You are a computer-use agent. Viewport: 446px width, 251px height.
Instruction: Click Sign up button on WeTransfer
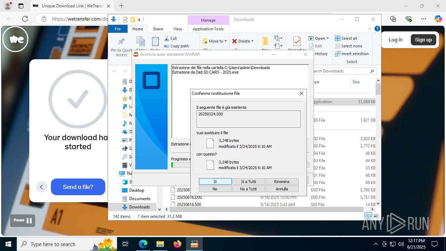(423, 40)
